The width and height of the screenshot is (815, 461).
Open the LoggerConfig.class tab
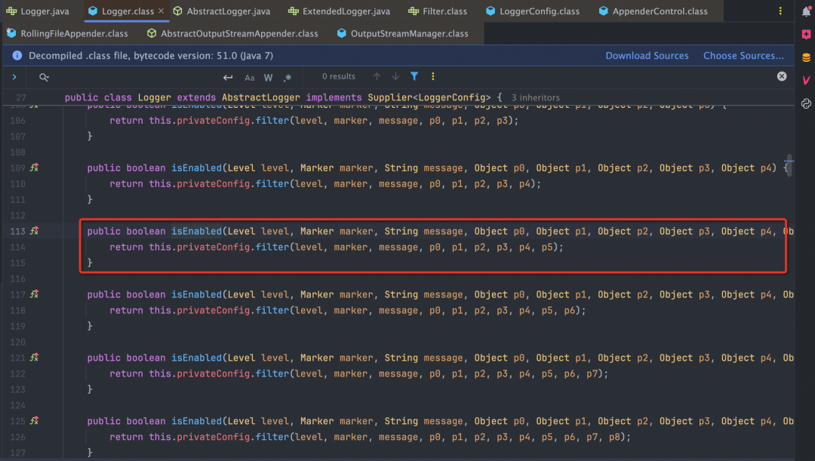point(533,11)
